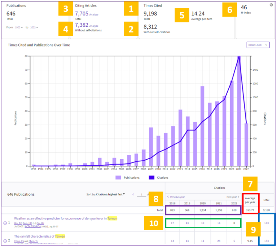
Task: Click the page number input field
Action: tap(141, 195)
